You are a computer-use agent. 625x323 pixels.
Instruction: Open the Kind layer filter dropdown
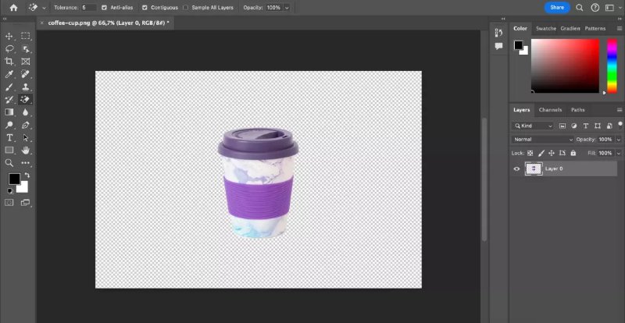(534, 126)
